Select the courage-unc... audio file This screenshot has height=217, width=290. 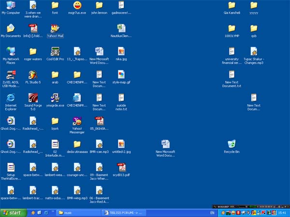(77, 170)
